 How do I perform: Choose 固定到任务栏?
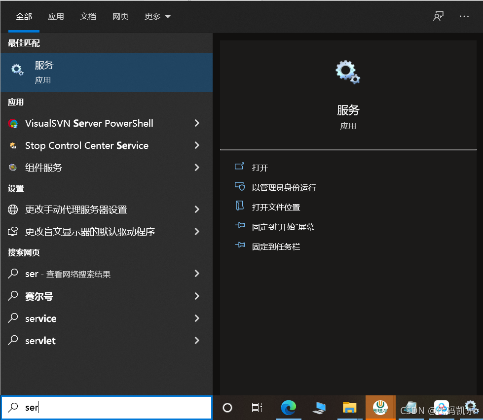click(276, 246)
